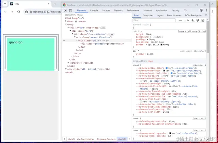Open DevTools three-dot customize menu
218x143 pixels.
click(x=206, y=11)
